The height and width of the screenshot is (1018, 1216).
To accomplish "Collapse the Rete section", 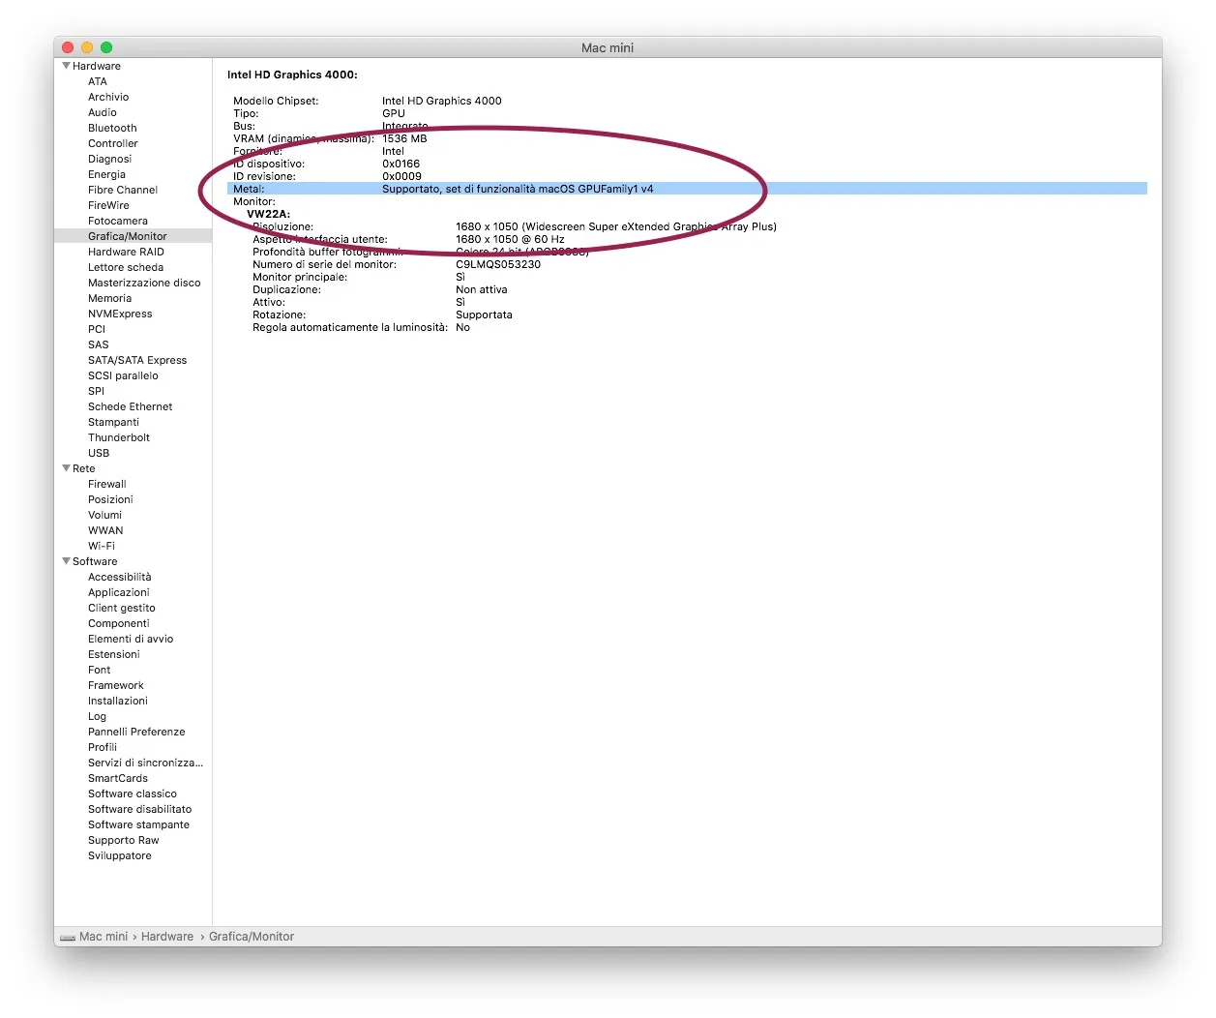I will click(x=66, y=468).
